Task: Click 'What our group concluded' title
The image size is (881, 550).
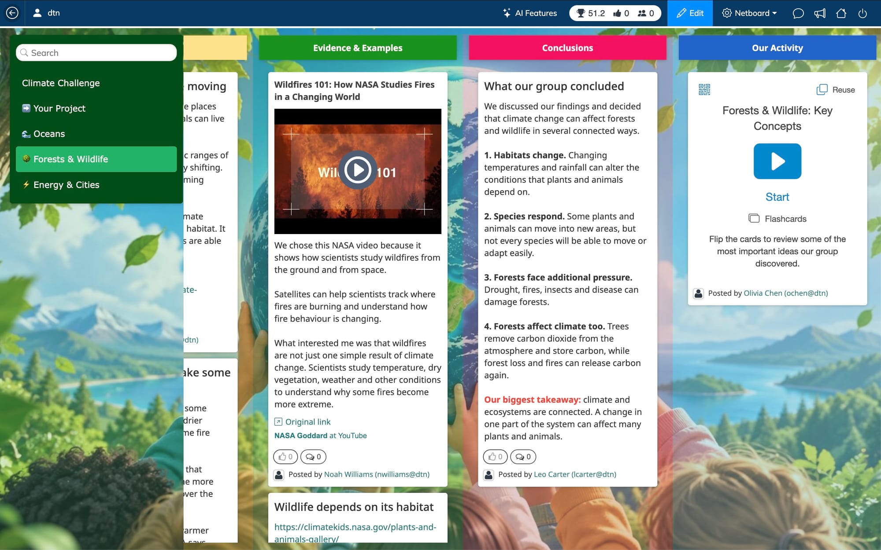Action: [x=554, y=86]
